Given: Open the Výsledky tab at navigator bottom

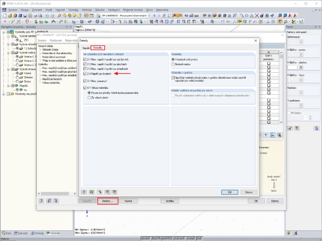Looking at the screenshot, I should point(54,233).
